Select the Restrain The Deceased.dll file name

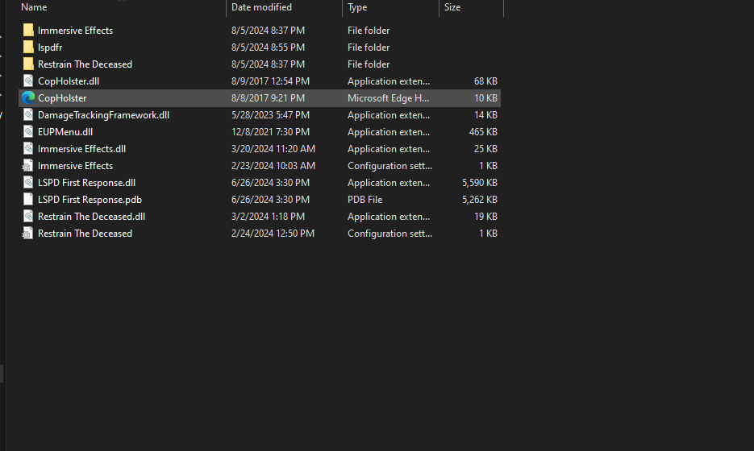coord(91,217)
